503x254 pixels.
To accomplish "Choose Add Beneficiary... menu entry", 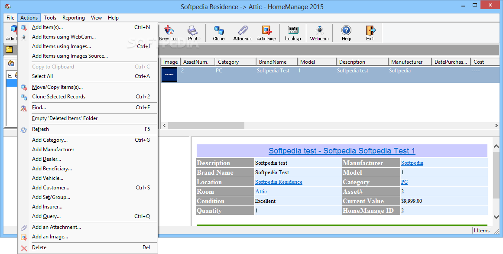I will click(x=88, y=169).
